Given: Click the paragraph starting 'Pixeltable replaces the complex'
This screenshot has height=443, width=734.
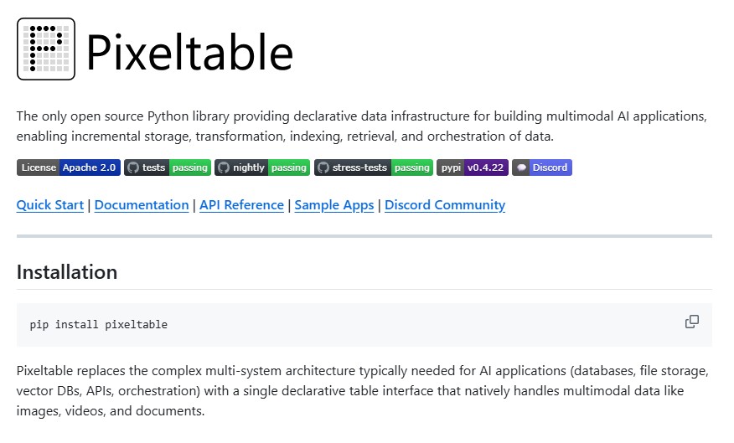Looking at the screenshot, I should point(363,390).
